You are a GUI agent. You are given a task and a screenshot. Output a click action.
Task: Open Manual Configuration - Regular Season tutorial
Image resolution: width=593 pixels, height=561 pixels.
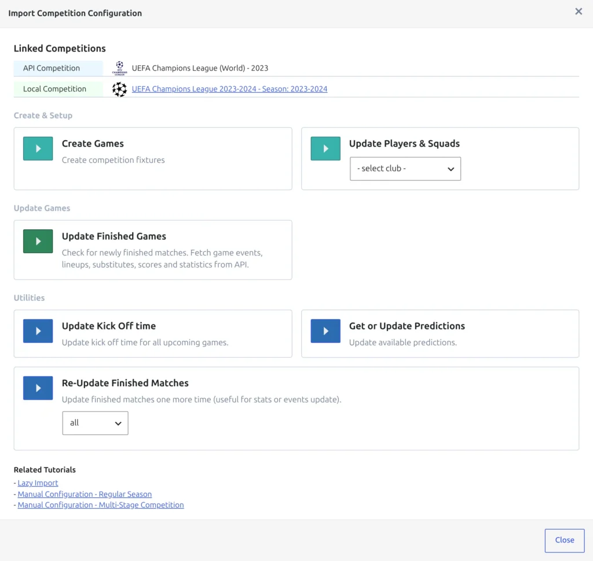[x=85, y=494]
